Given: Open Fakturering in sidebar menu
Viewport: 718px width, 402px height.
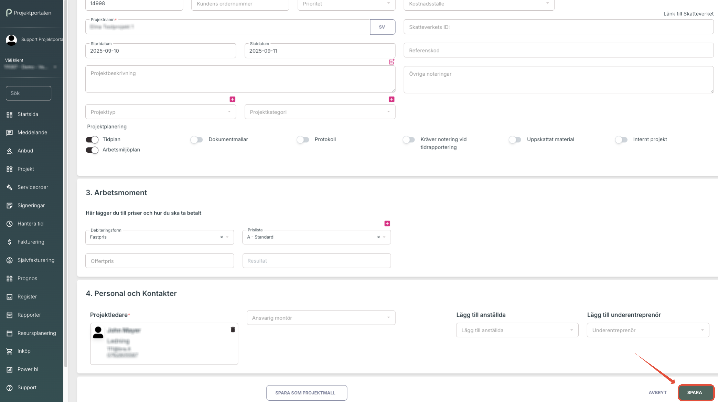Looking at the screenshot, I should pos(31,242).
